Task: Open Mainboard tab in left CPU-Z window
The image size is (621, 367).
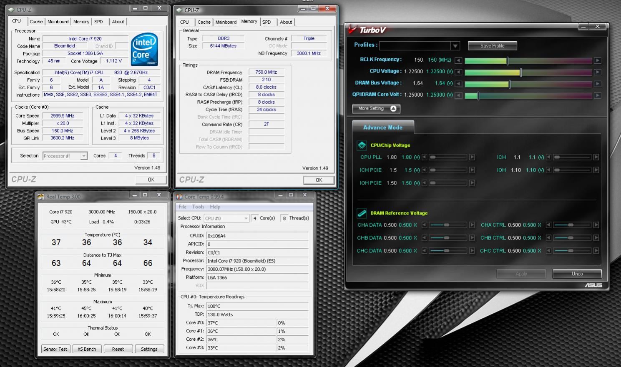Action: click(x=58, y=22)
